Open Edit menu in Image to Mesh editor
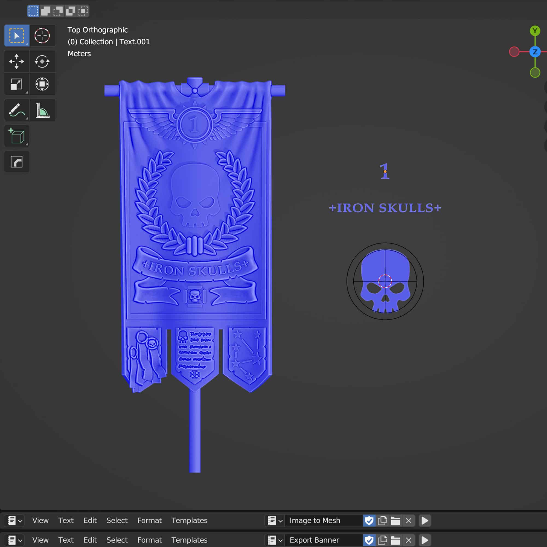Viewport: 547px width, 547px height. 90,520
